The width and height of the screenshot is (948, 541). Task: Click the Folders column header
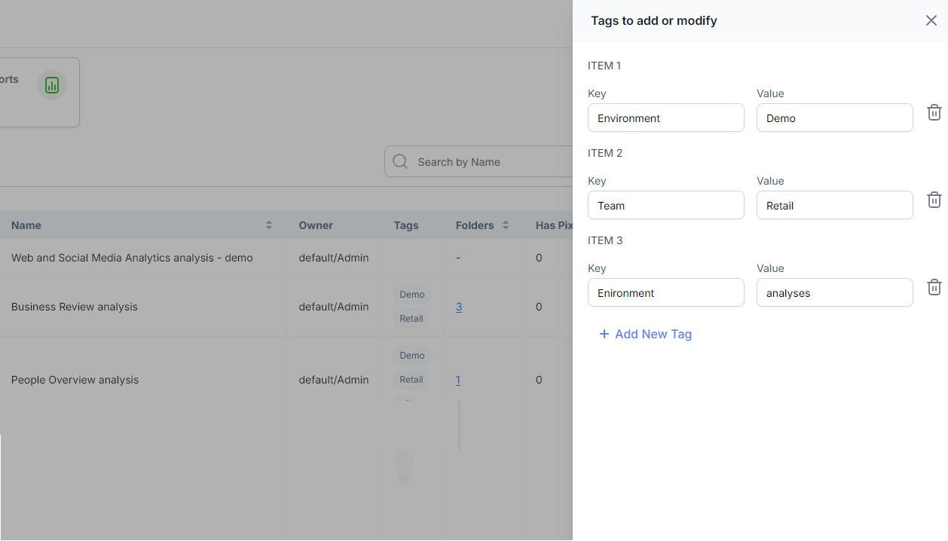(x=475, y=225)
